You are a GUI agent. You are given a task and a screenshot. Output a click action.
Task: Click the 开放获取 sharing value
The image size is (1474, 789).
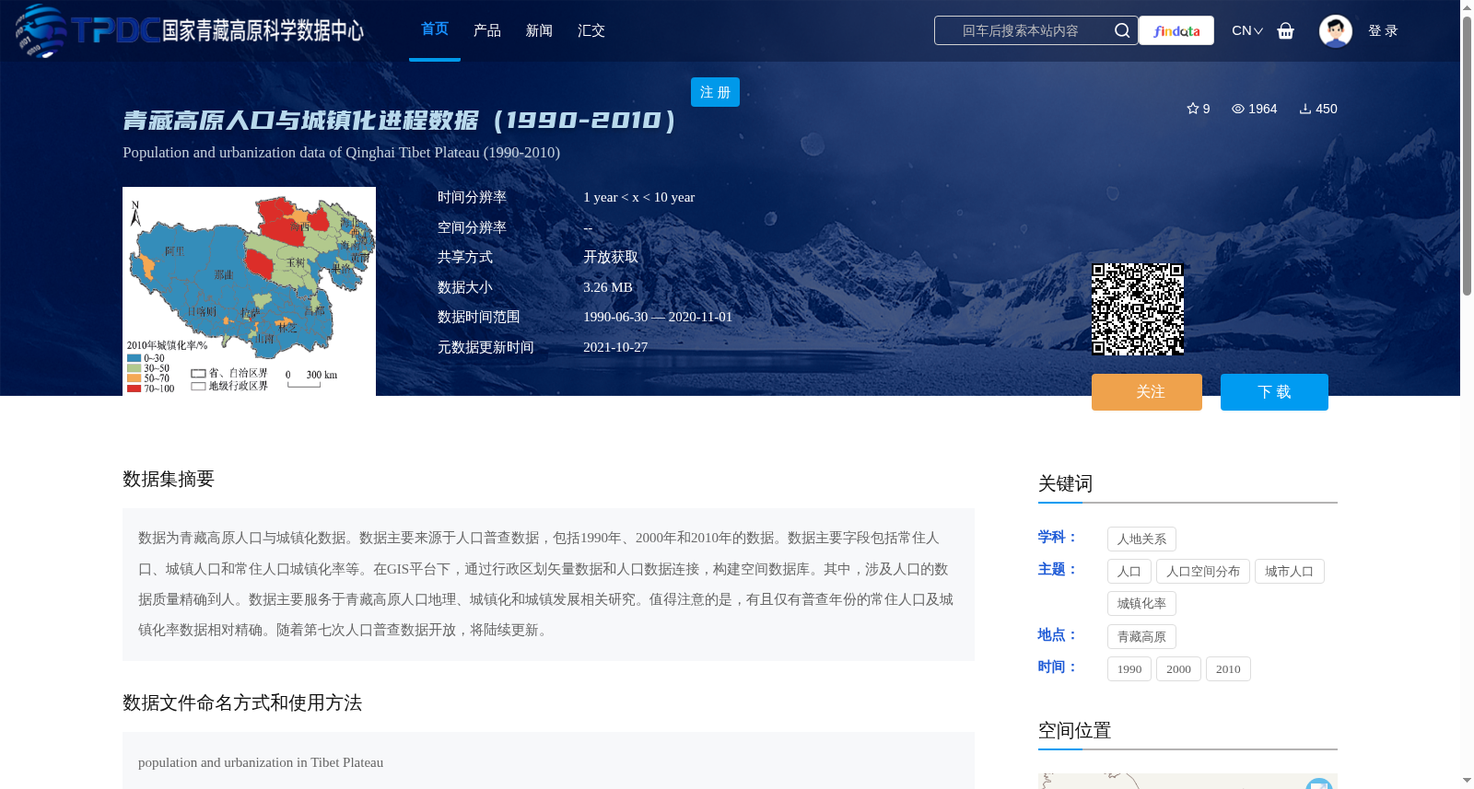(x=611, y=258)
